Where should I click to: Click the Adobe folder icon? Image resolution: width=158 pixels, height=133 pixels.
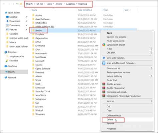[x=33, y=15]
